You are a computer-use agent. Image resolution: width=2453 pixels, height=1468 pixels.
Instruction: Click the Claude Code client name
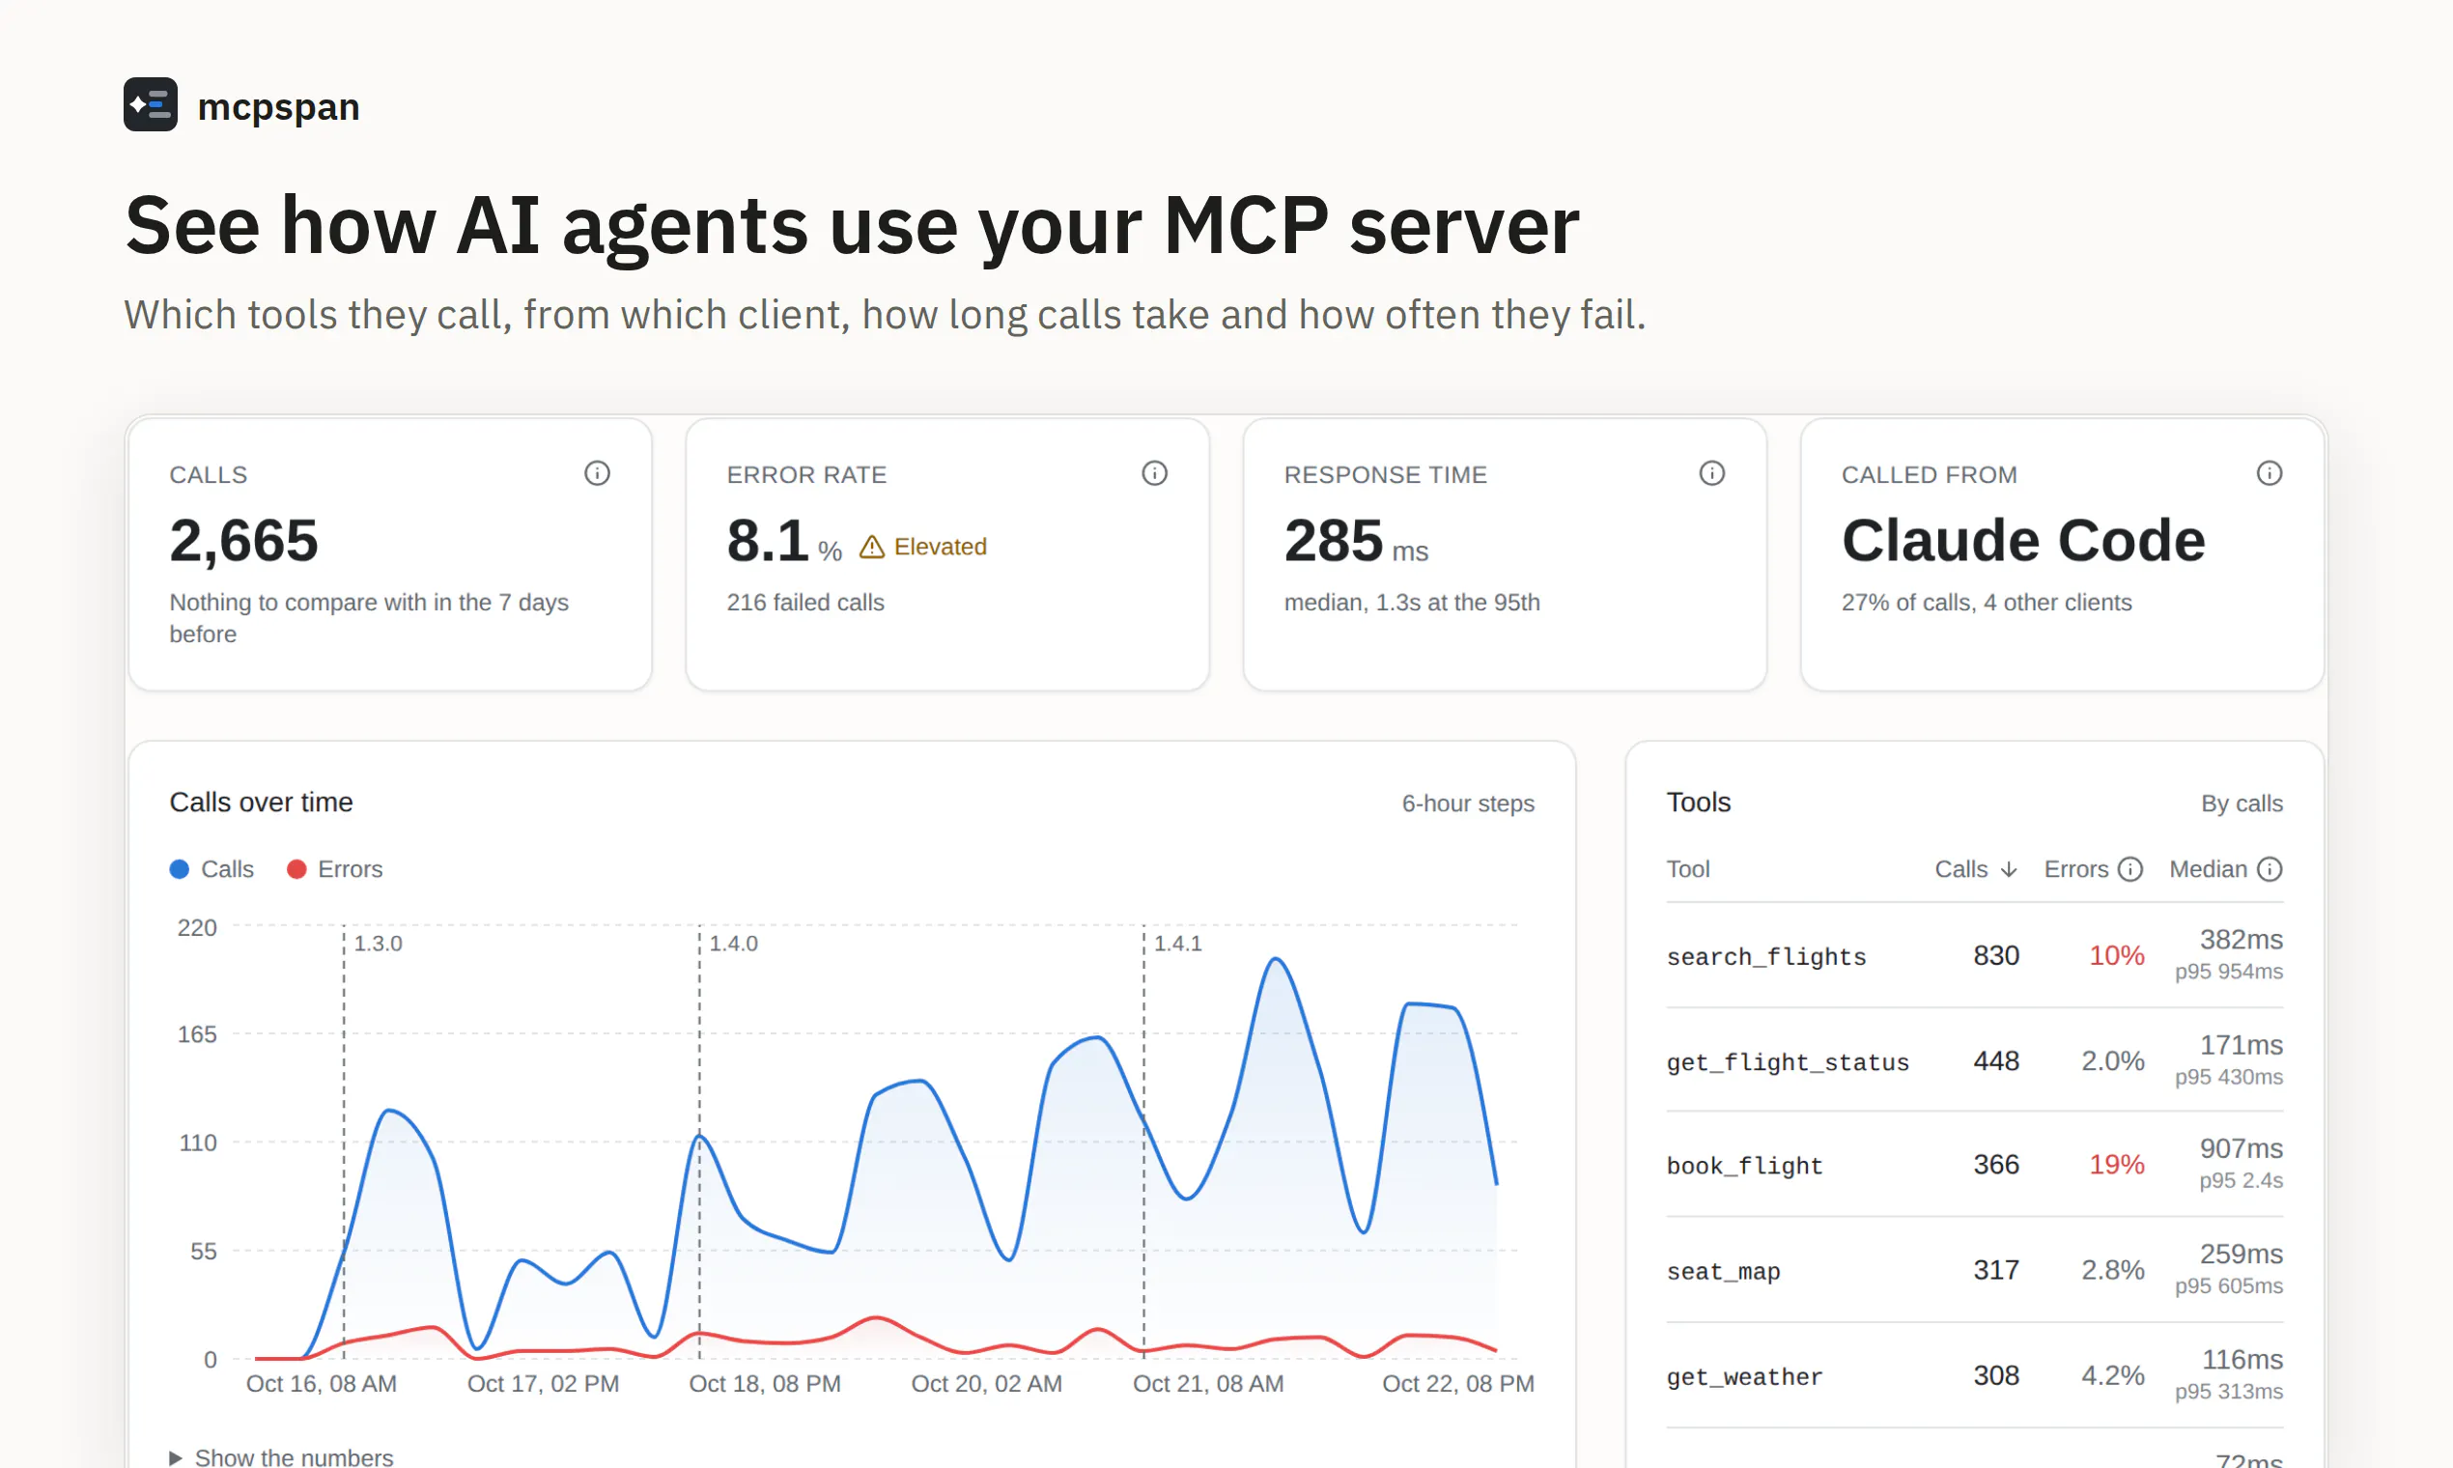pyautogui.click(x=2022, y=541)
